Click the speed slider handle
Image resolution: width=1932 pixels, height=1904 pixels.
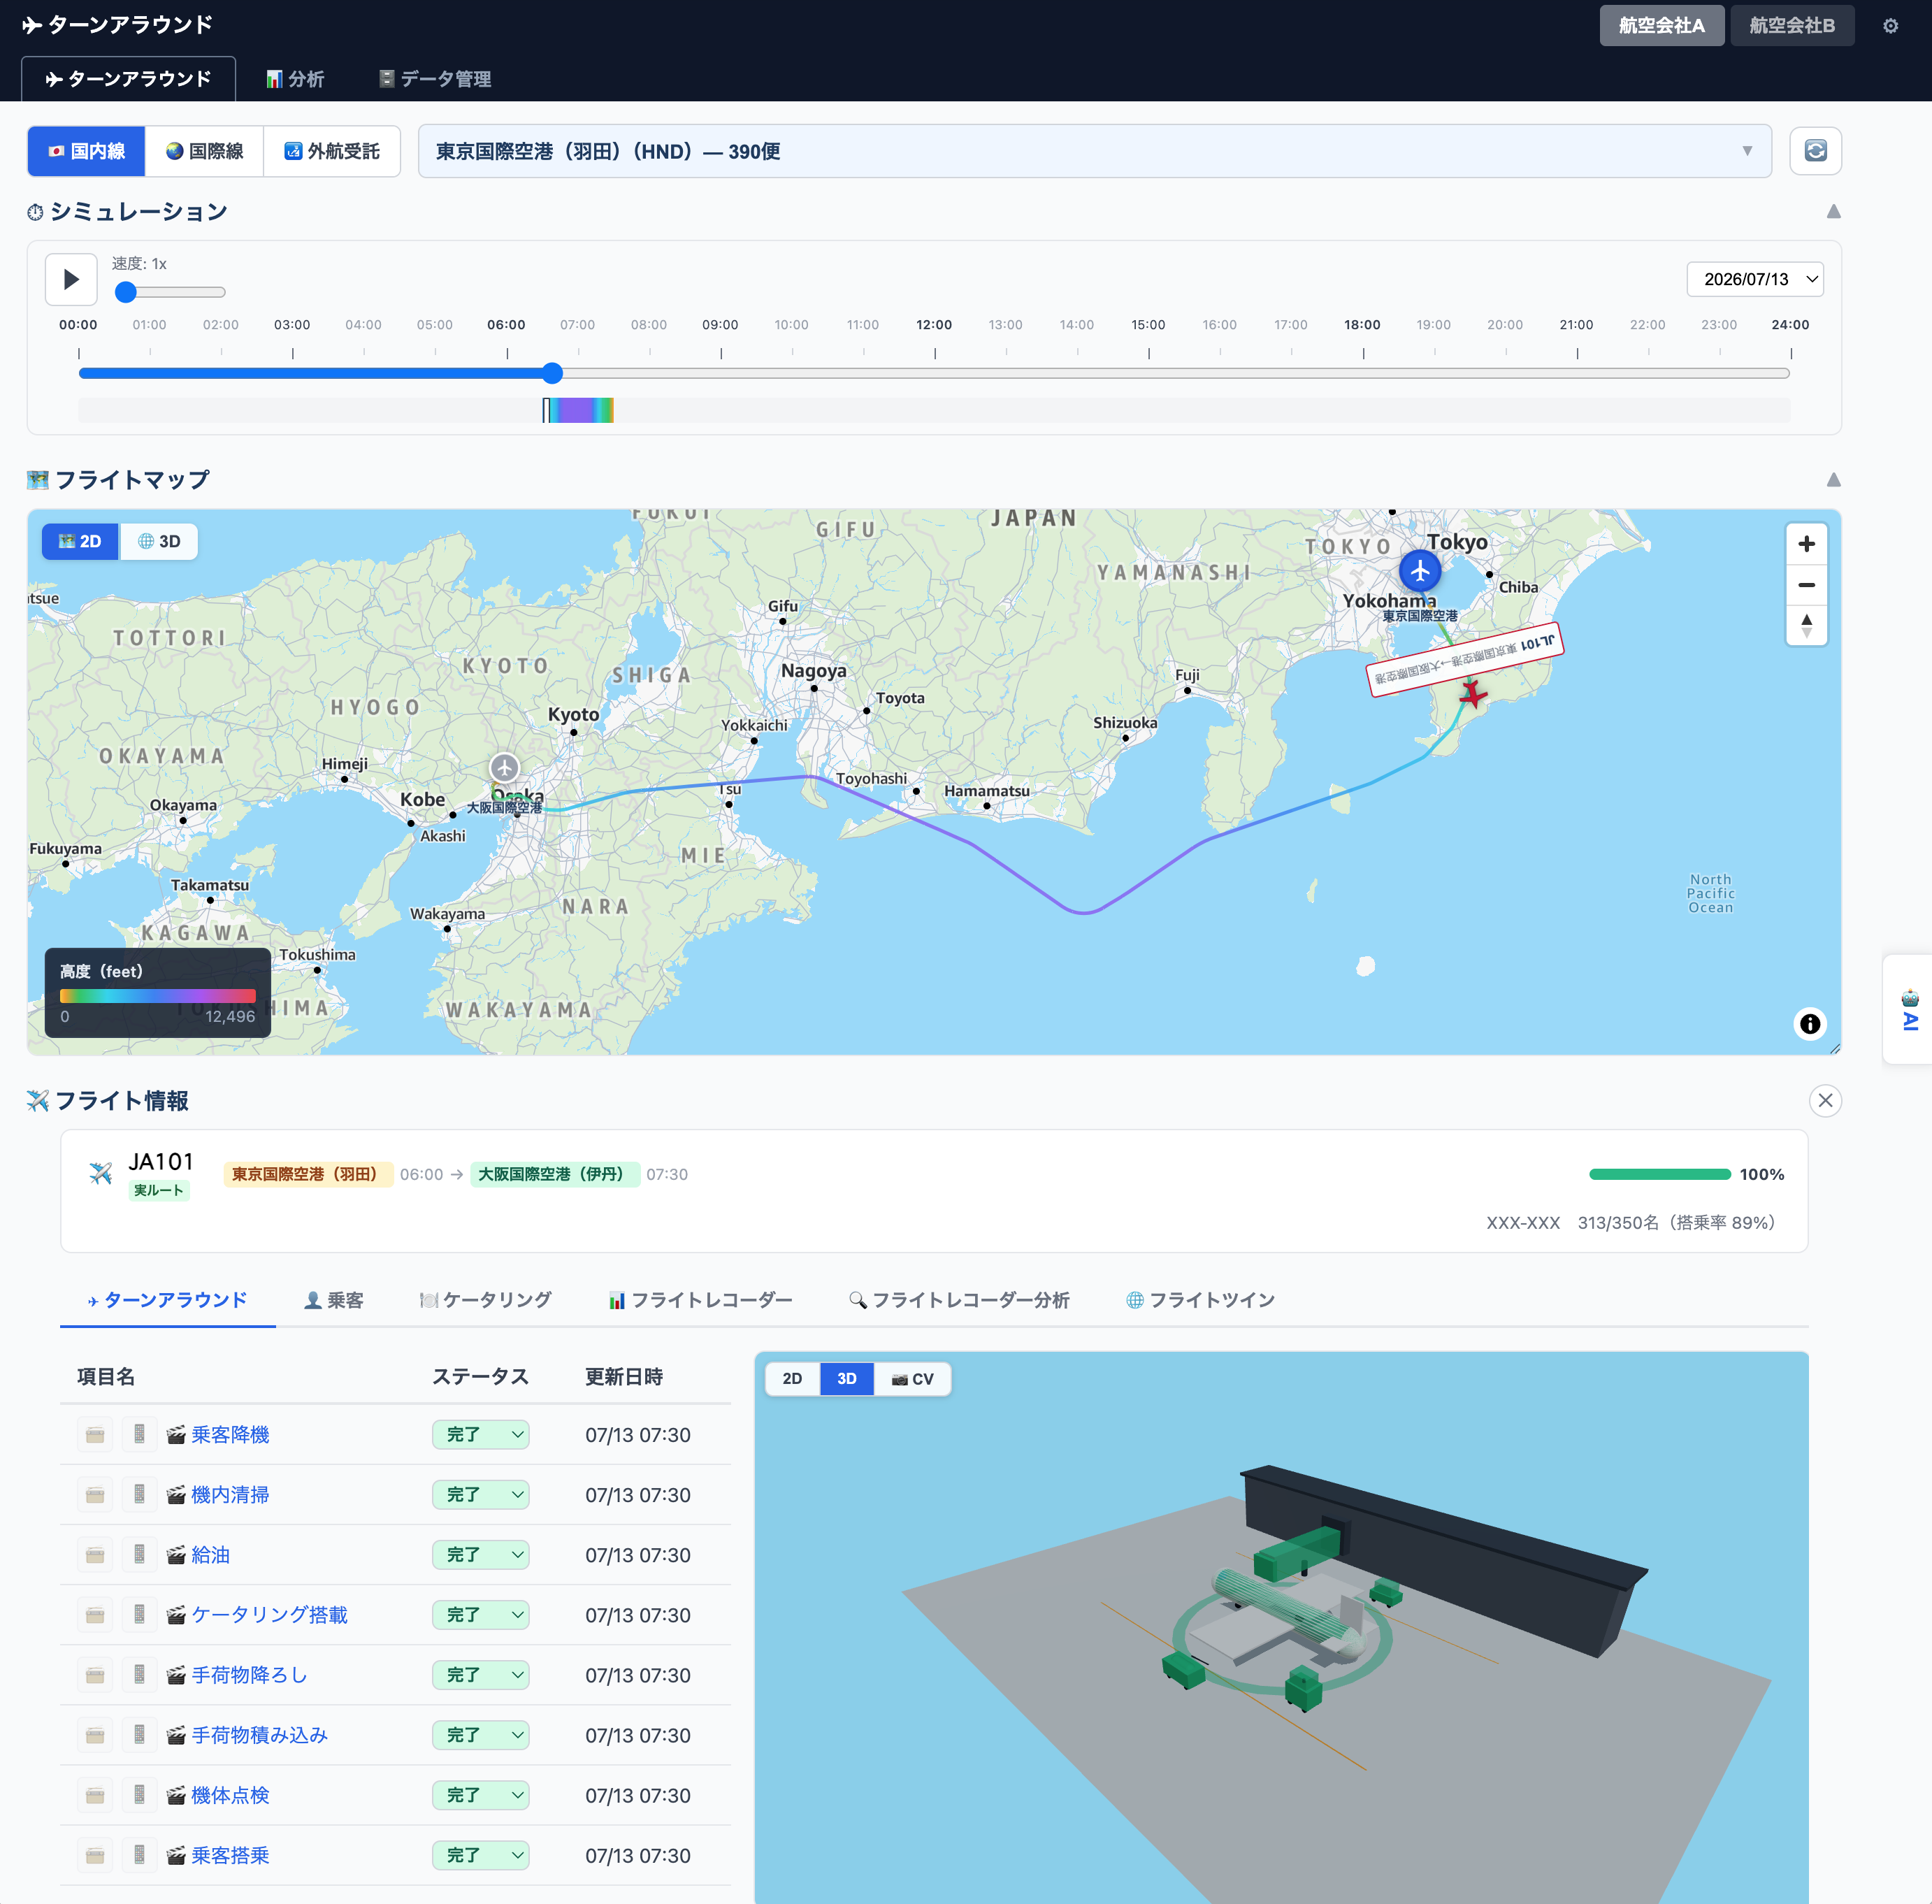126,292
